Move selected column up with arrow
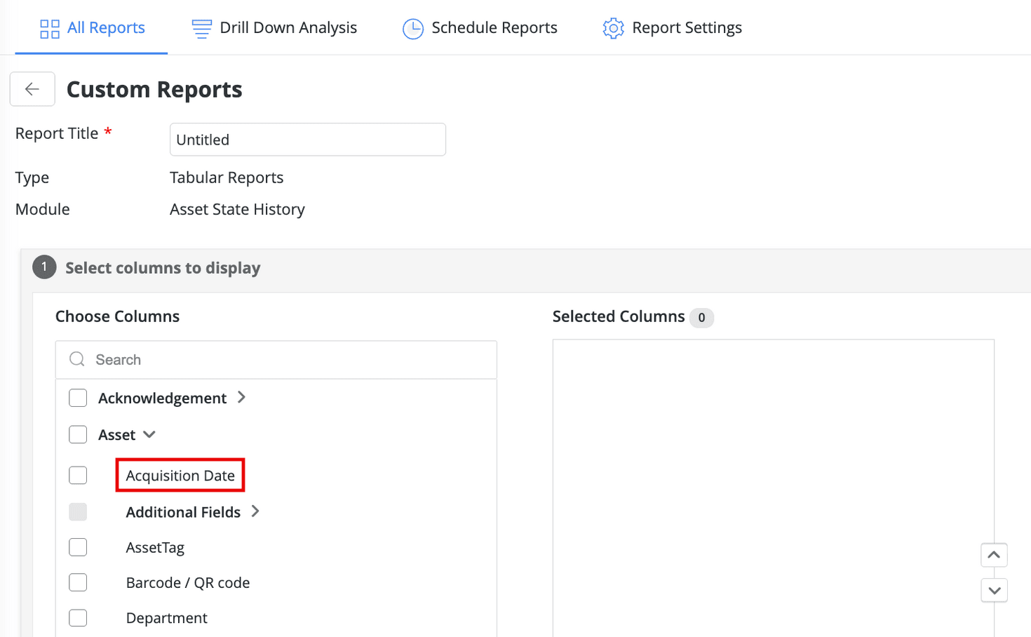 [x=994, y=555]
